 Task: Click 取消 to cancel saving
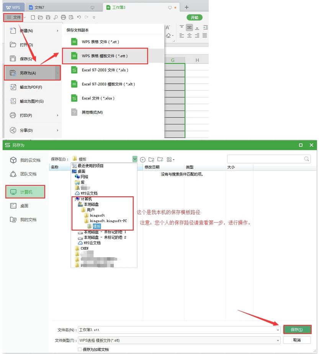click(x=297, y=340)
